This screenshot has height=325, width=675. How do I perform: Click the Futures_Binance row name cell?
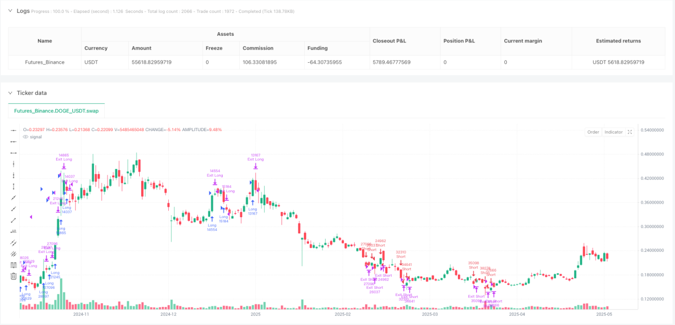[45, 62]
